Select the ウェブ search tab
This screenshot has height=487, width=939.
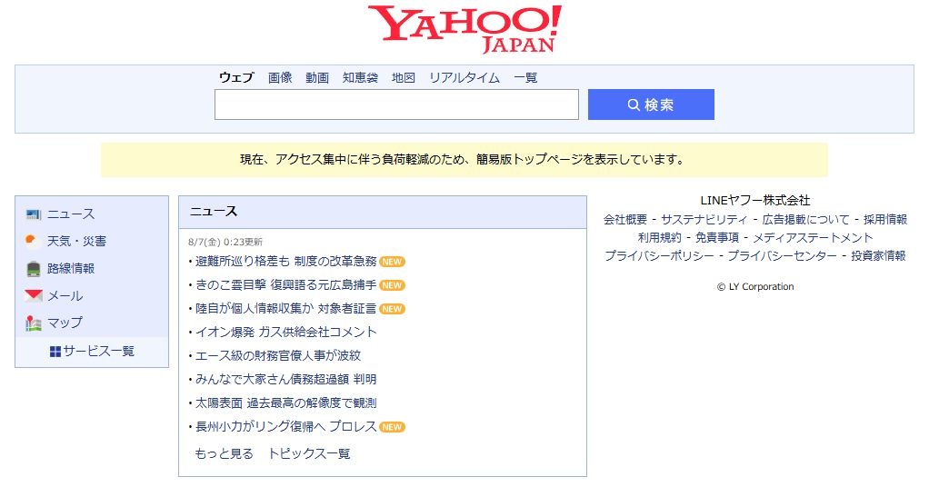(236, 77)
